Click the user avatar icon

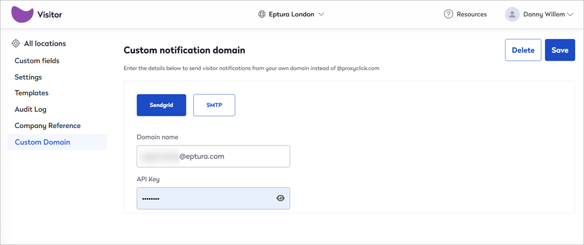tap(513, 15)
